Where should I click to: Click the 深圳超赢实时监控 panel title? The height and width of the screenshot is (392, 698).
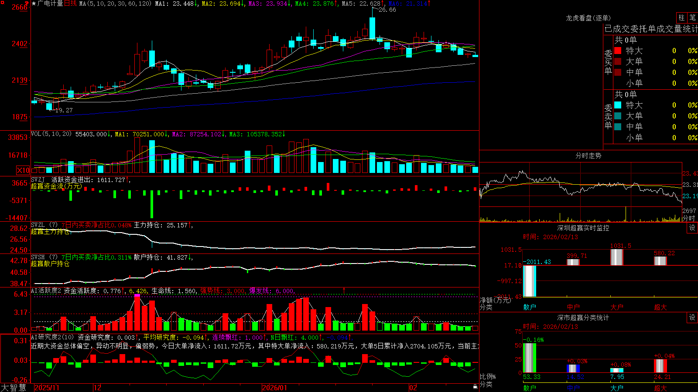(x=583, y=228)
